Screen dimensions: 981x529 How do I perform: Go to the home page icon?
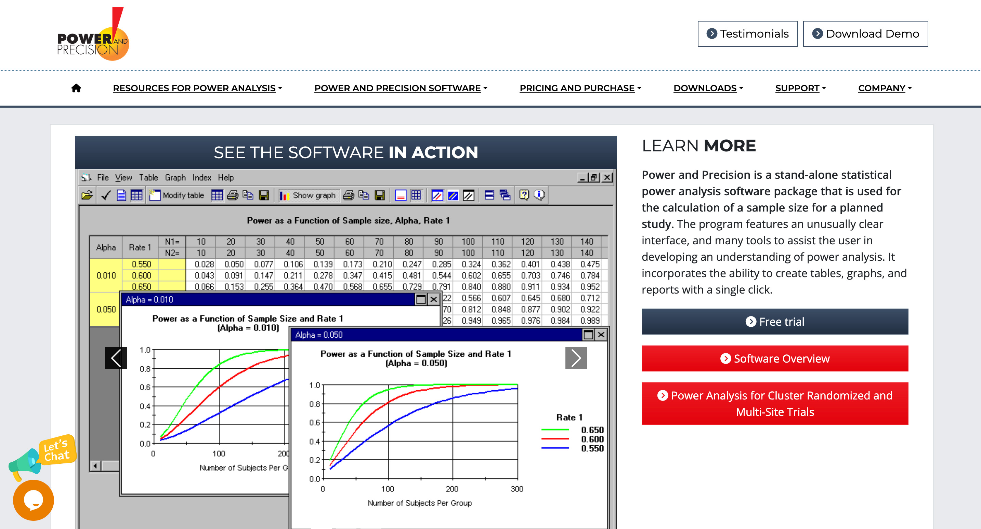point(76,88)
